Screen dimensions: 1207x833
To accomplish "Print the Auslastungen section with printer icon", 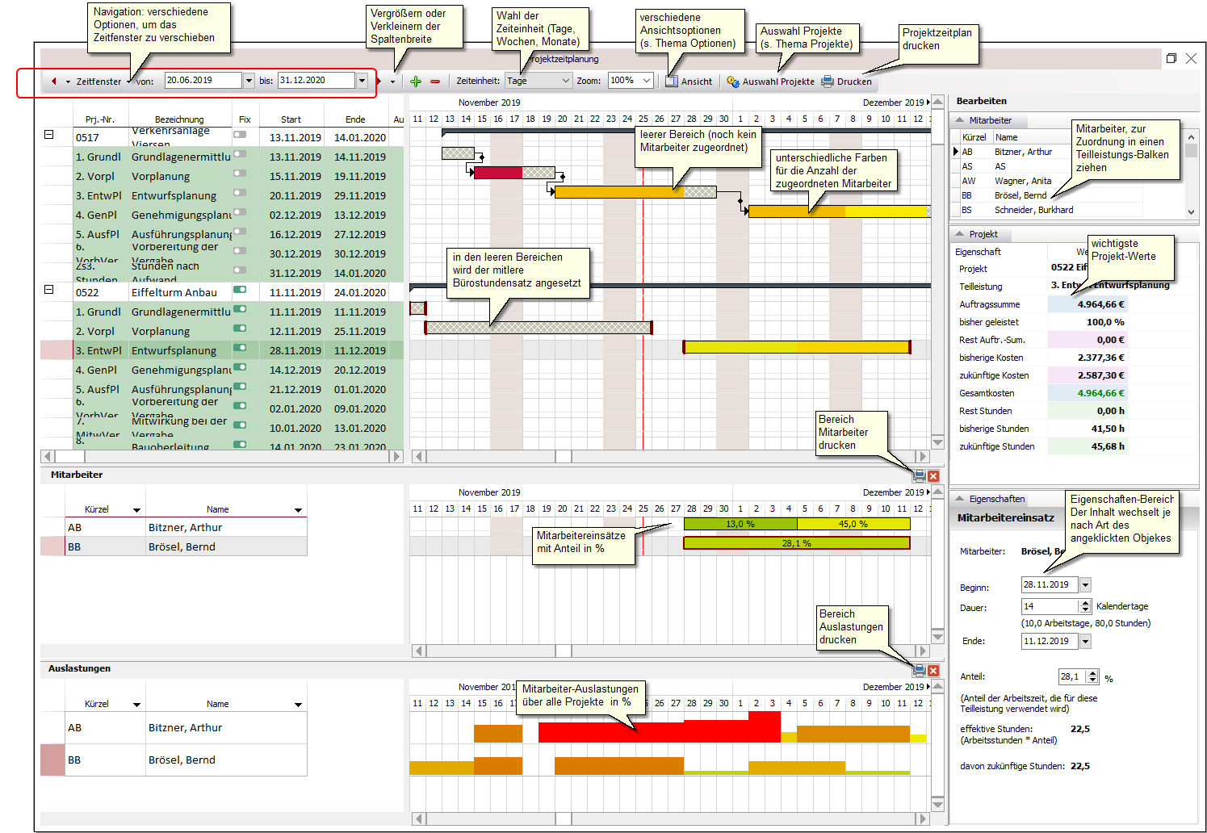I will click(x=919, y=670).
